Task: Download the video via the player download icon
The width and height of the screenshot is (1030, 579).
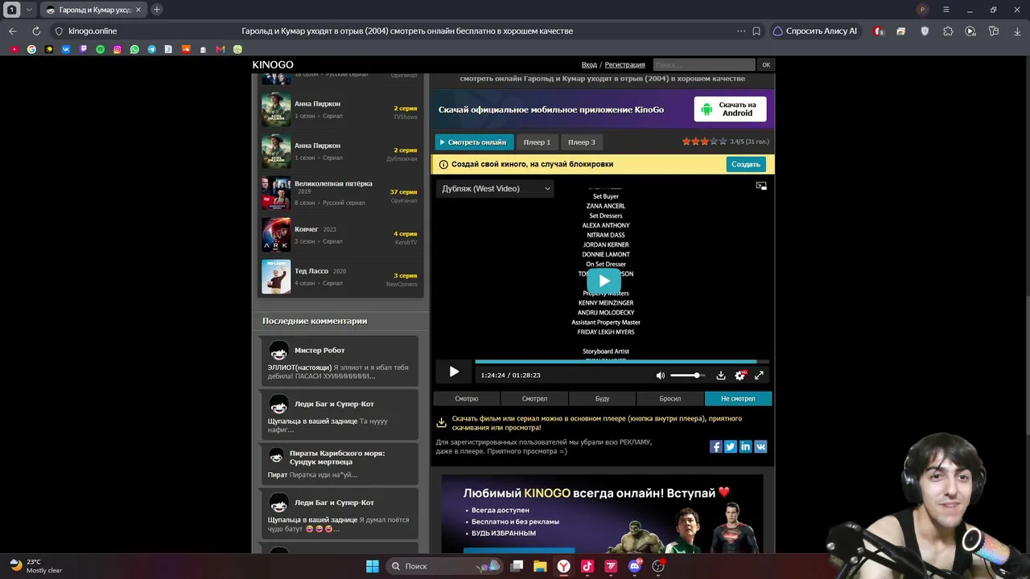Action: (721, 376)
